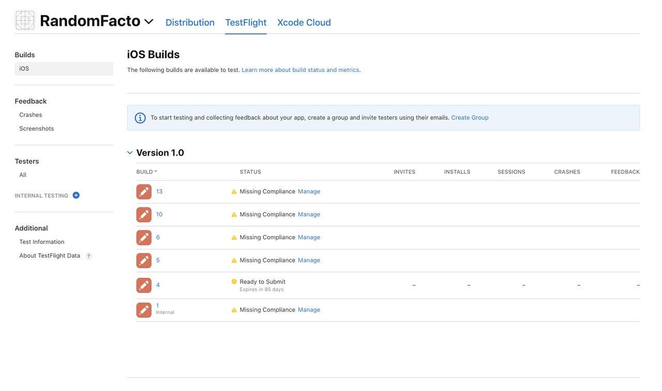
Task: Click the app icon for build 10
Action: (x=144, y=214)
